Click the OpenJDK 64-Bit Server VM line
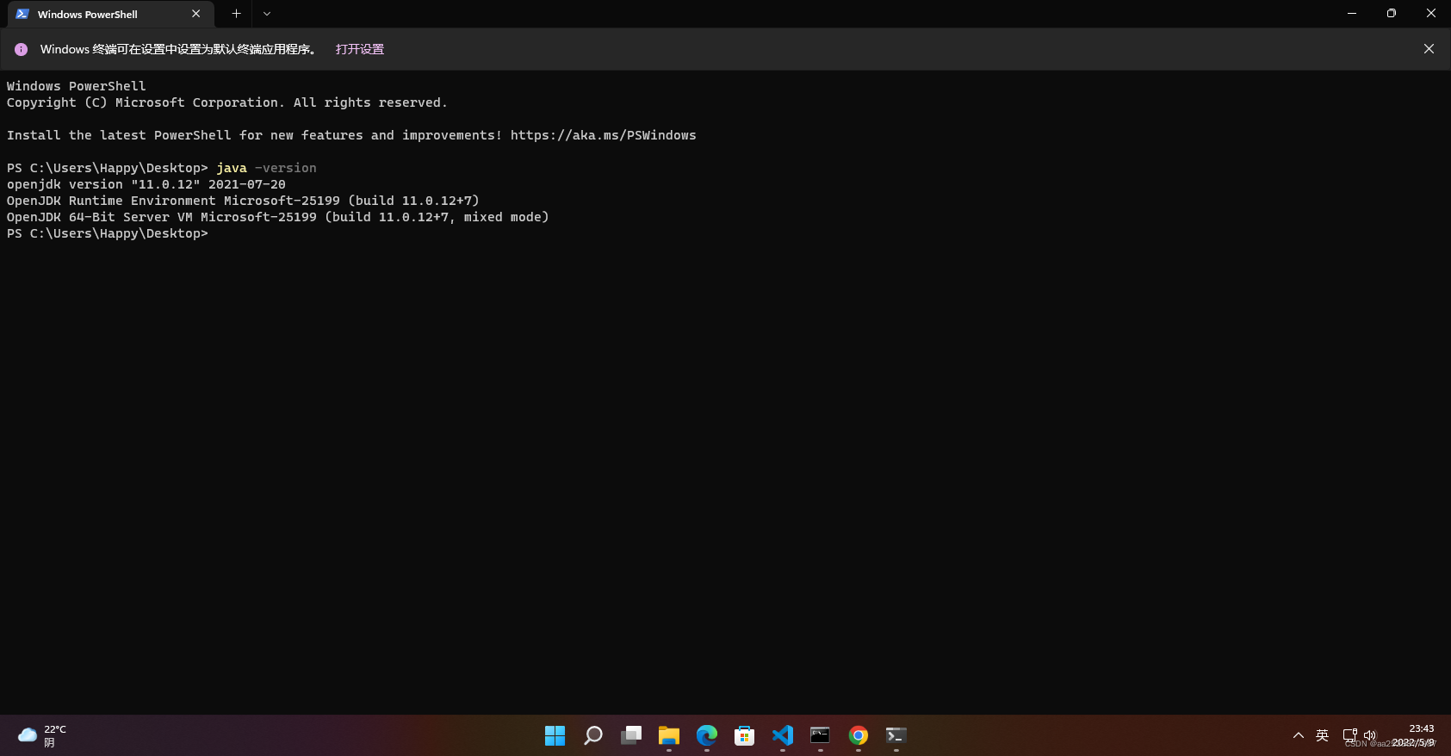The width and height of the screenshot is (1451, 756). click(x=278, y=217)
